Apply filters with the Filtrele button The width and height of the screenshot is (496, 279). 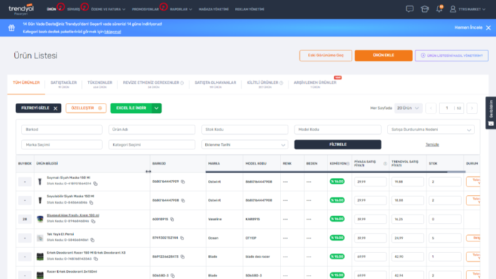[x=338, y=145]
